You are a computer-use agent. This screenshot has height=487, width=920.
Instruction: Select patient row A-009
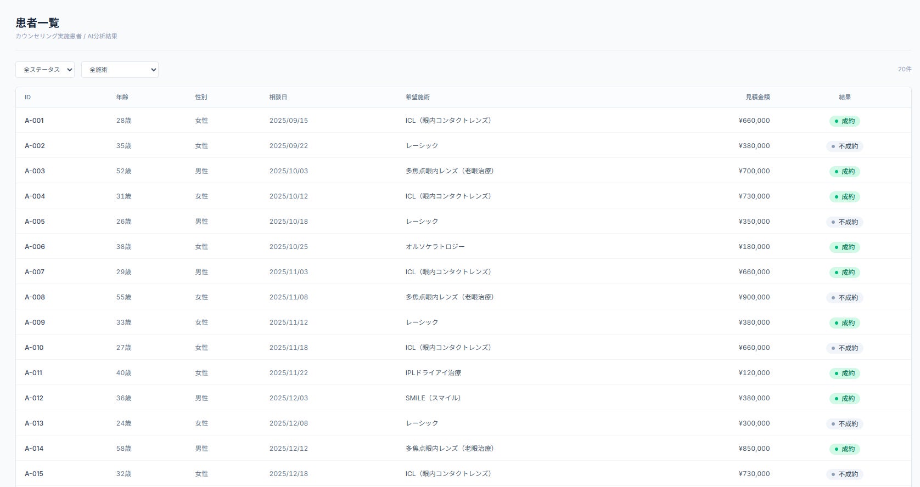point(463,322)
